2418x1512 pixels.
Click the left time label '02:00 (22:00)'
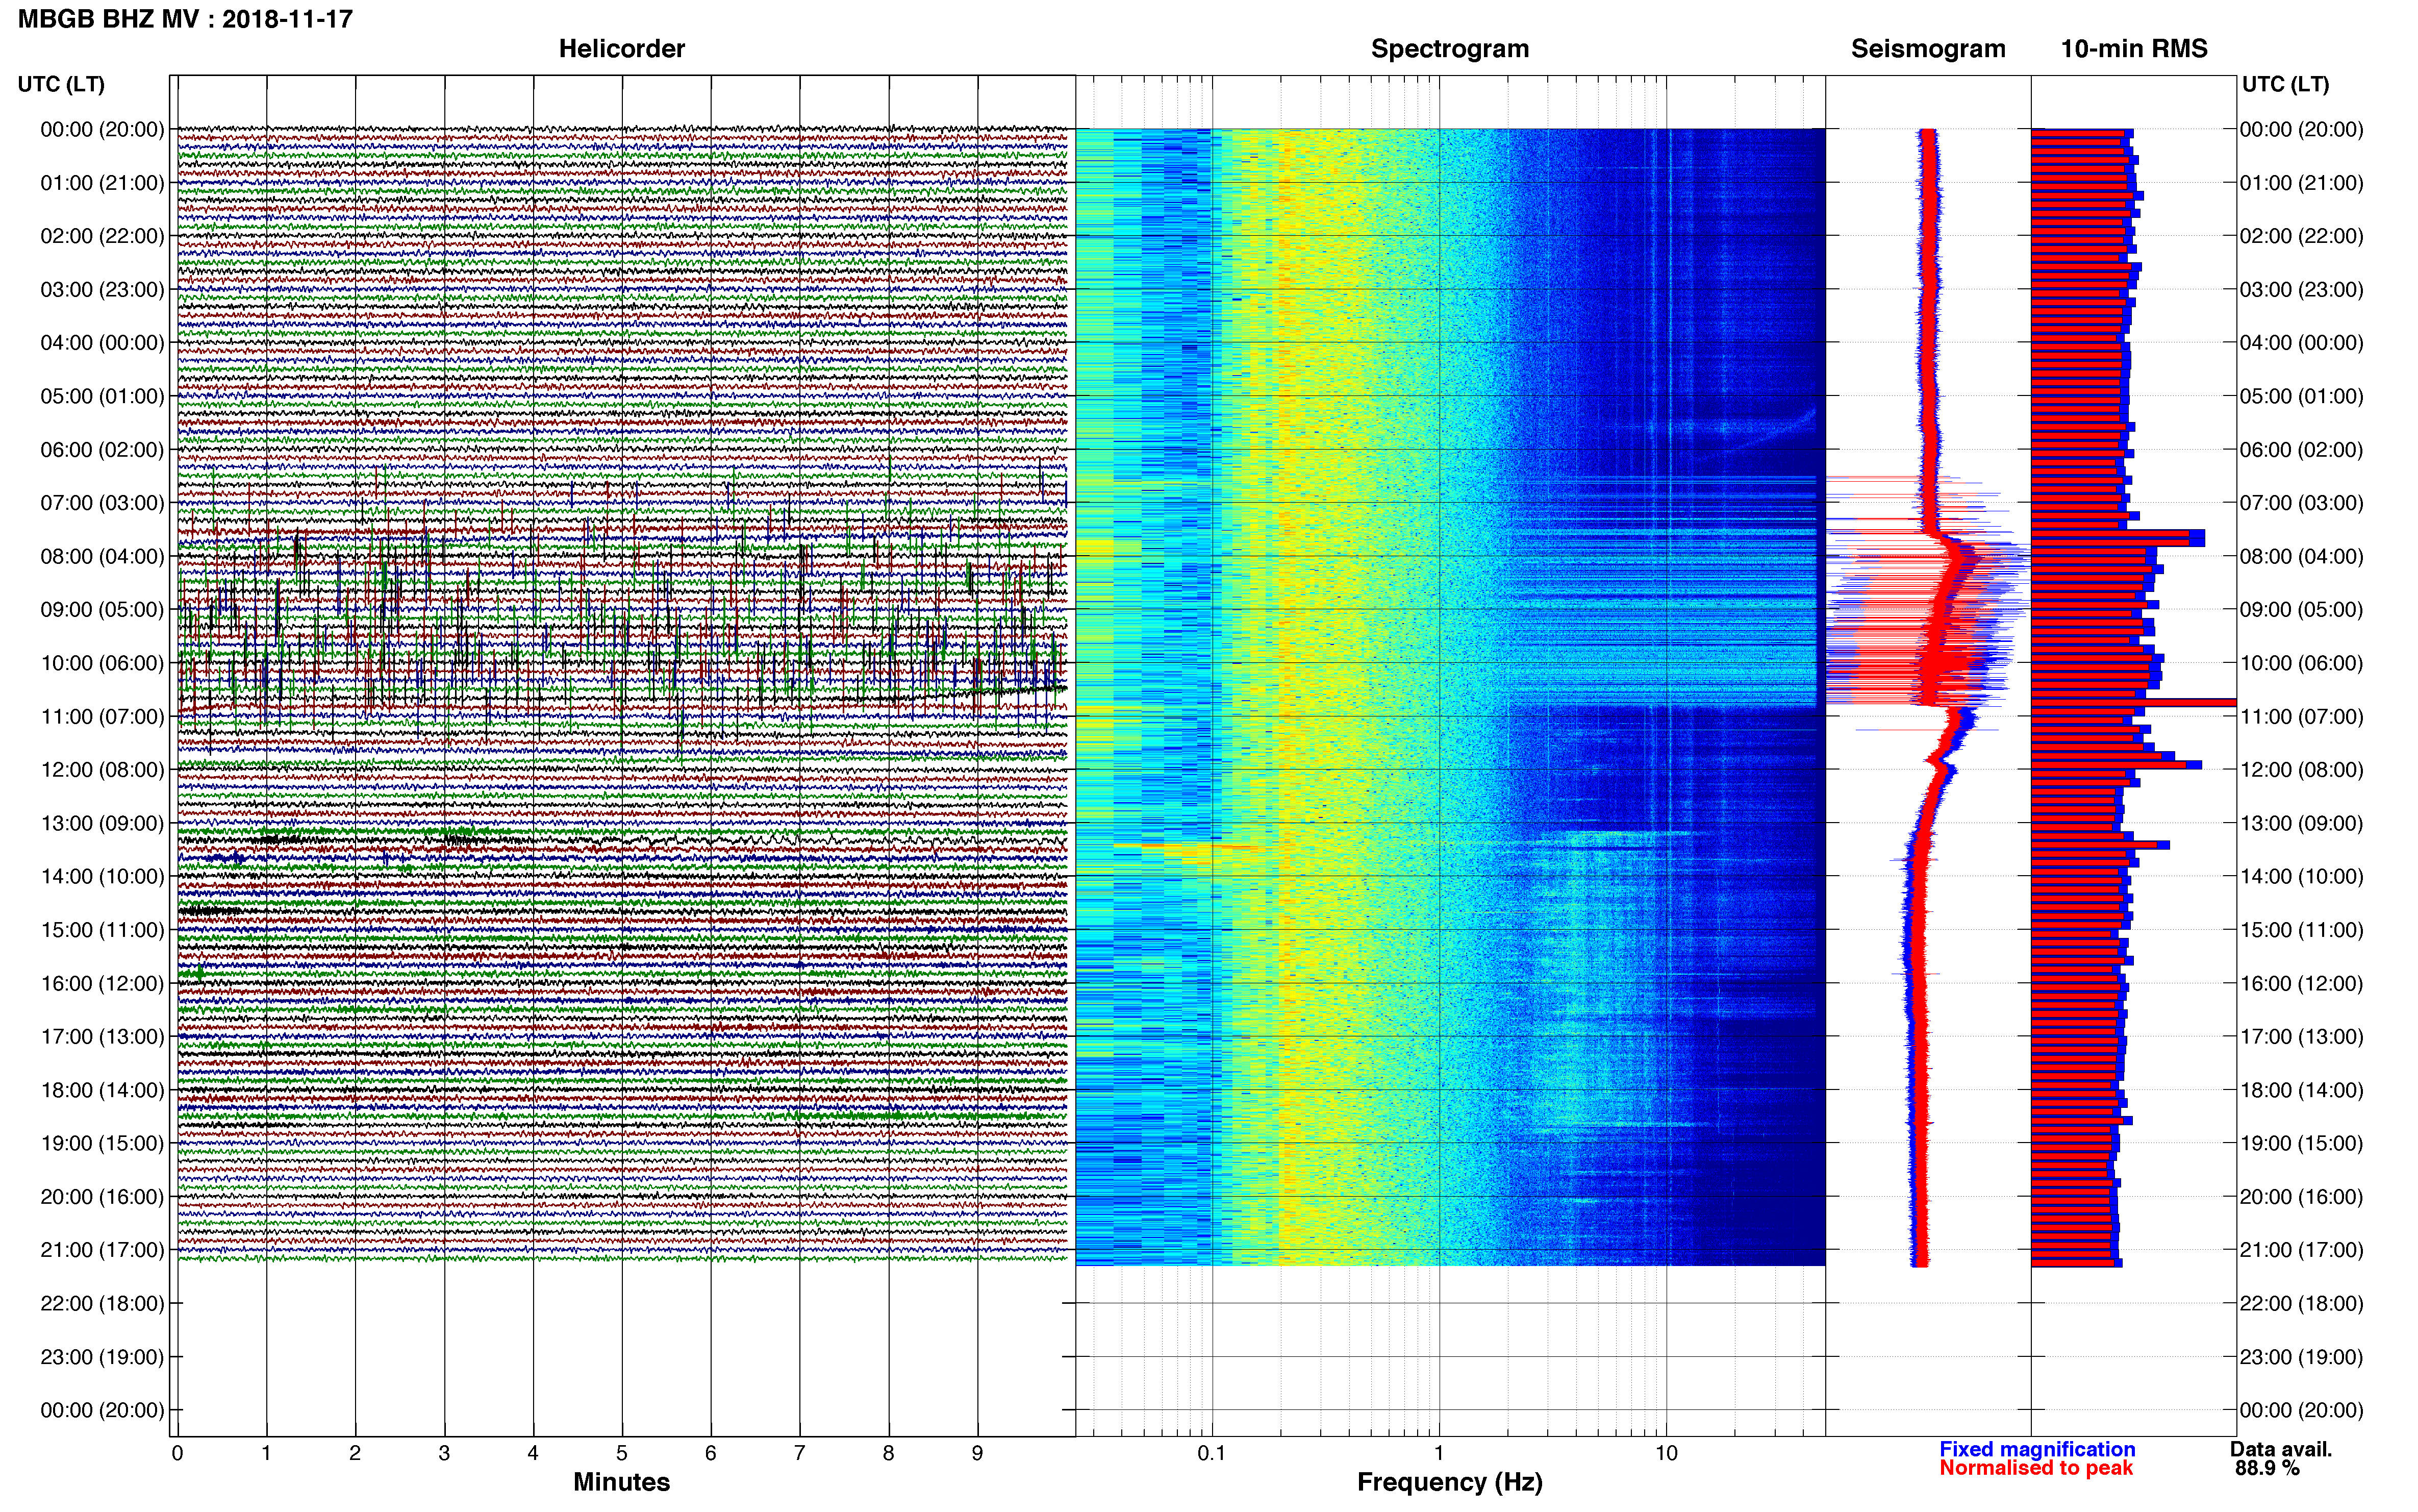(102, 236)
